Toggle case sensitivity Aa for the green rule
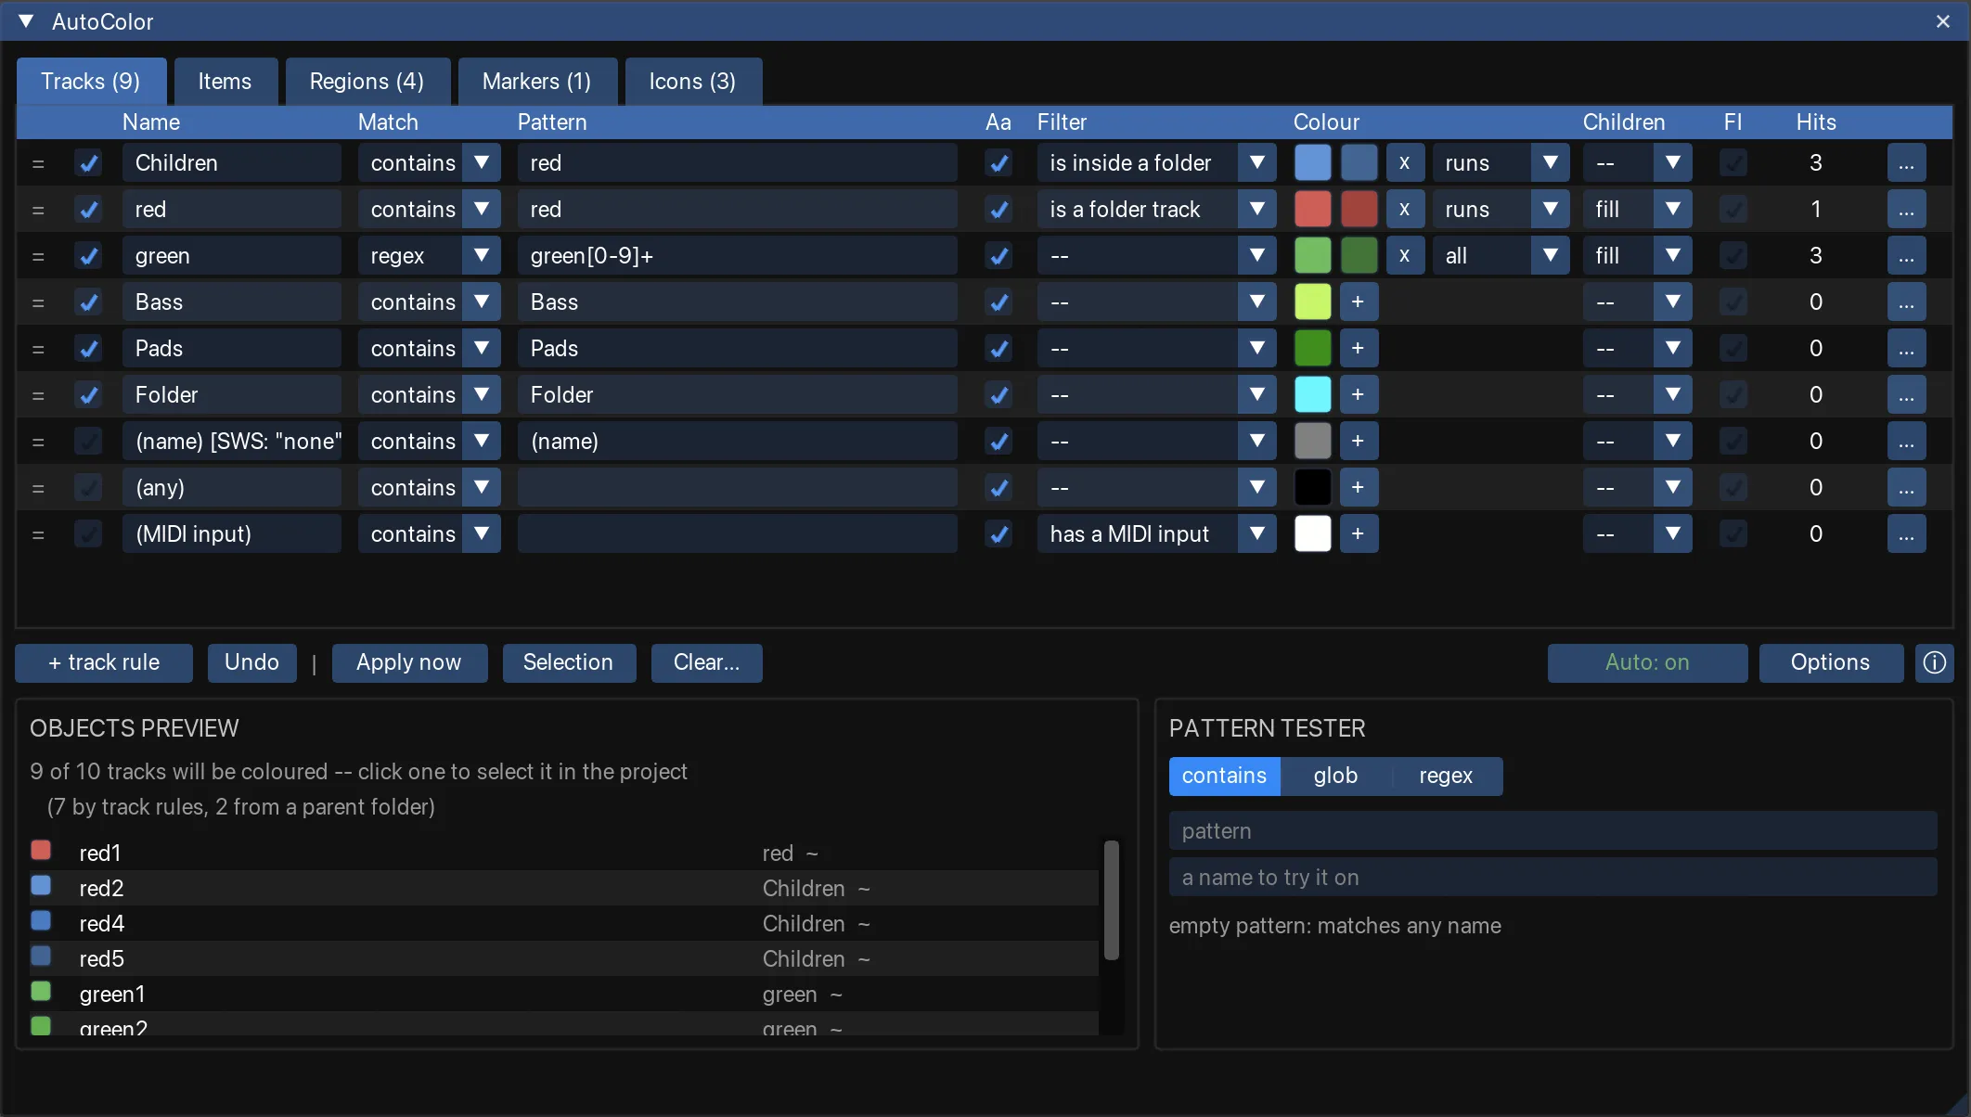Screen dimensions: 1971x1117 click(x=998, y=256)
